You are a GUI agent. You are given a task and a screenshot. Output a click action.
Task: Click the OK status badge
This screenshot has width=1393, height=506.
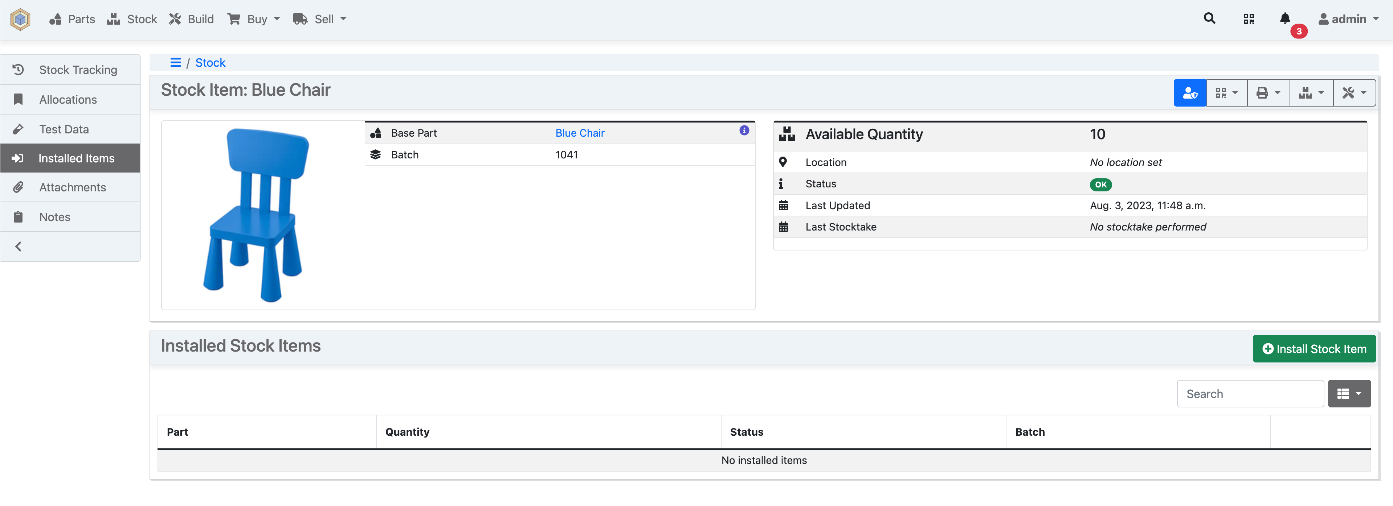tap(1101, 184)
